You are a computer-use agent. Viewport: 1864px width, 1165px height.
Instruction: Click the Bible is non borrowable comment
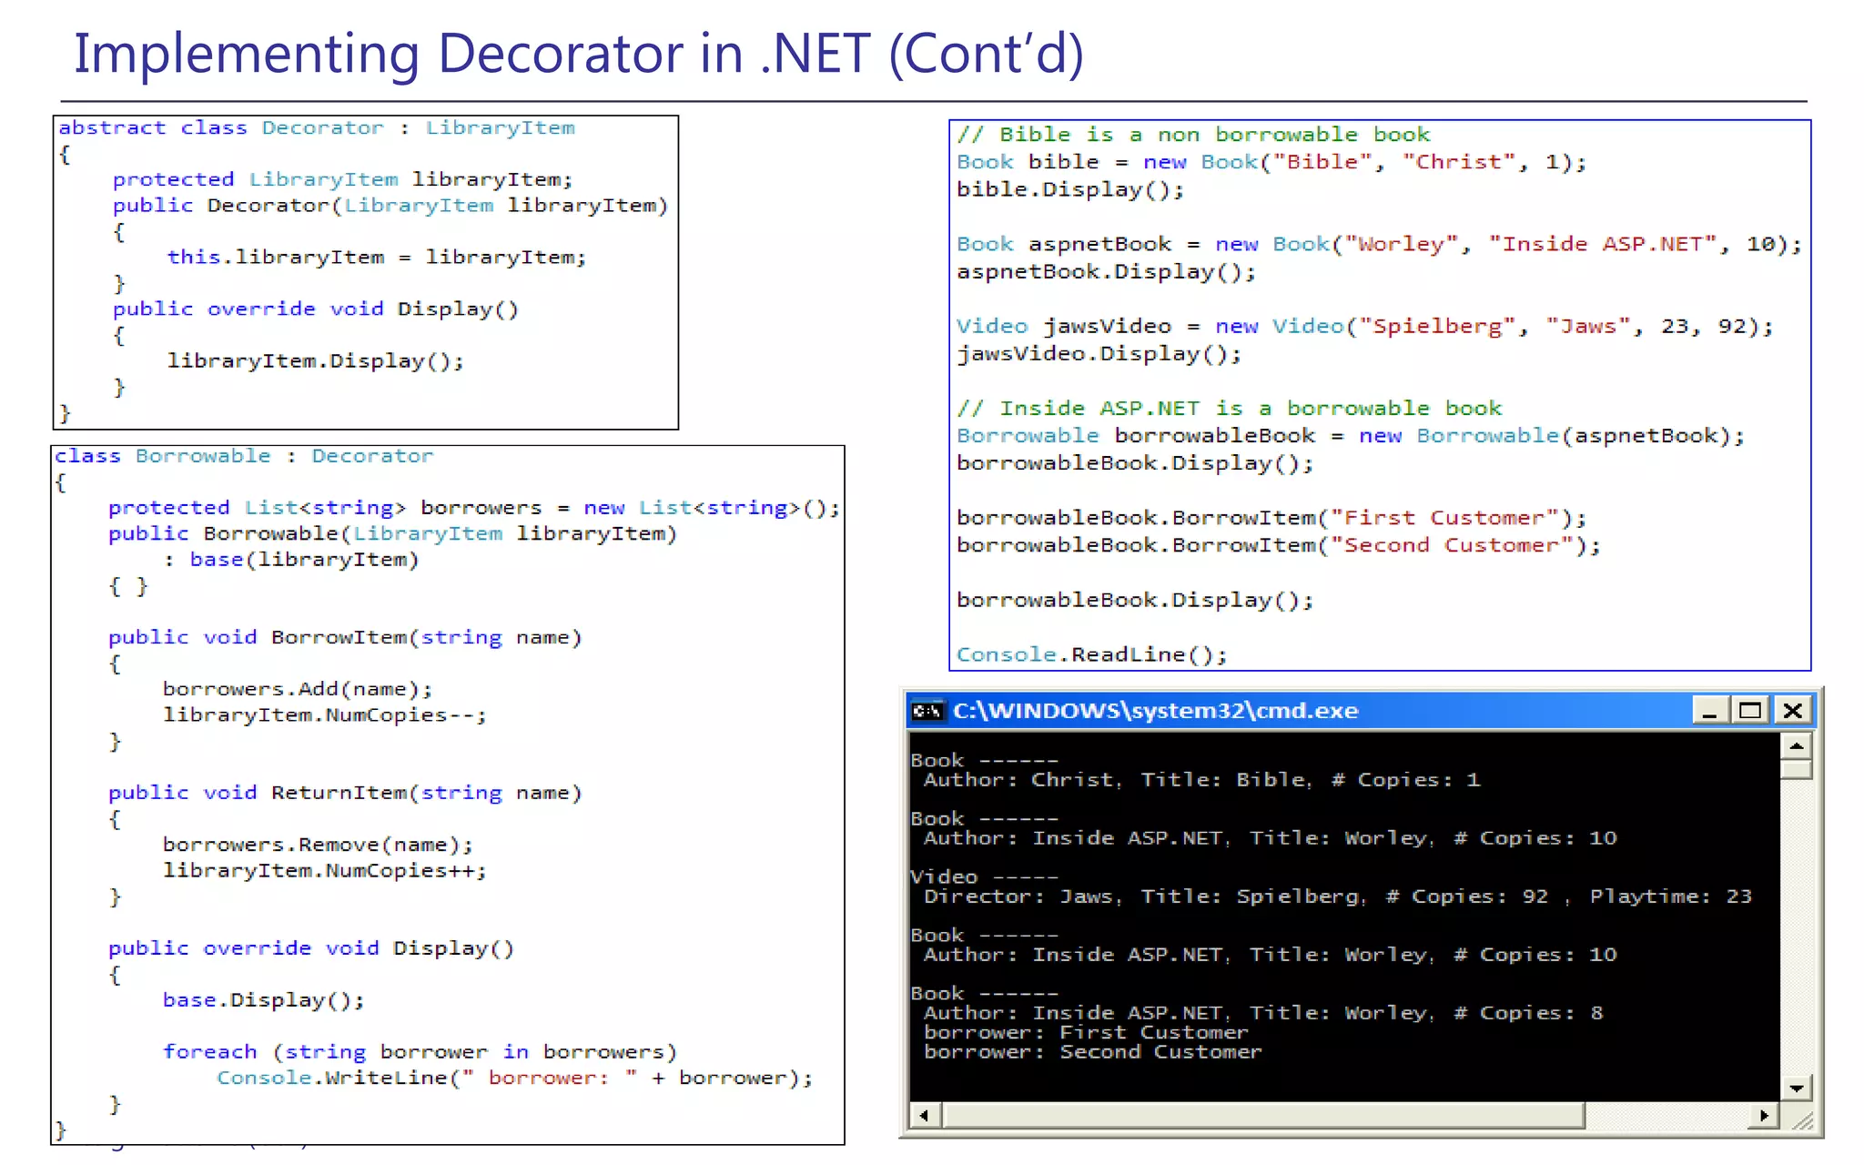point(1193,135)
